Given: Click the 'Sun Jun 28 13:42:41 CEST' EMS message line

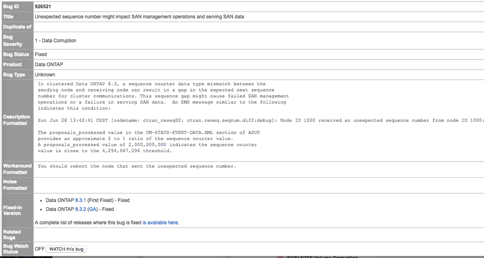Looking at the screenshot, I should (261, 121).
